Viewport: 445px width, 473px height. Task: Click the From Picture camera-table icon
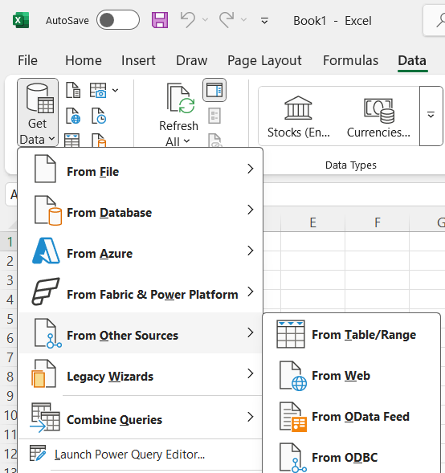click(x=98, y=90)
